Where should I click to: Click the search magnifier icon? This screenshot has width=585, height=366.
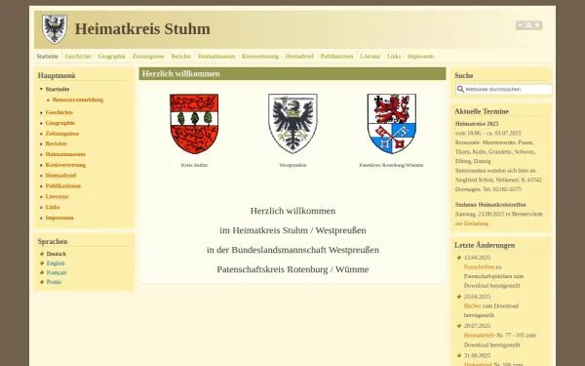[460, 89]
